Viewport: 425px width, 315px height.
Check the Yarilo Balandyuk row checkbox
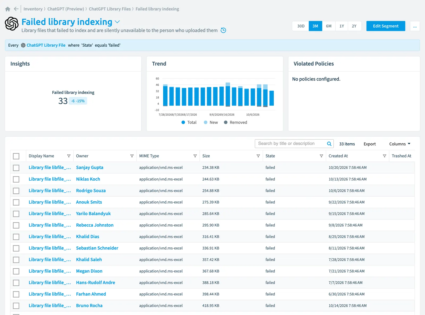(x=16, y=214)
